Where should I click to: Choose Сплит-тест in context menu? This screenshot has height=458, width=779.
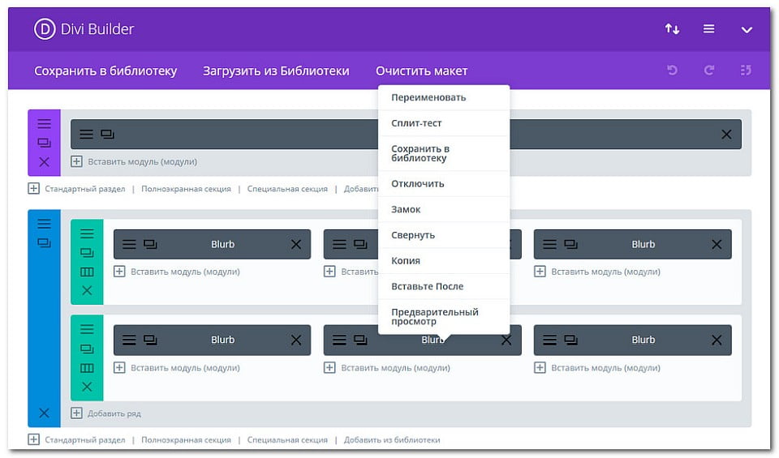tap(416, 123)
